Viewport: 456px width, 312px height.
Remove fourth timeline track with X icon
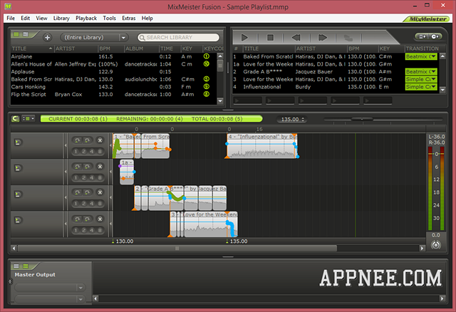point(100,219)
